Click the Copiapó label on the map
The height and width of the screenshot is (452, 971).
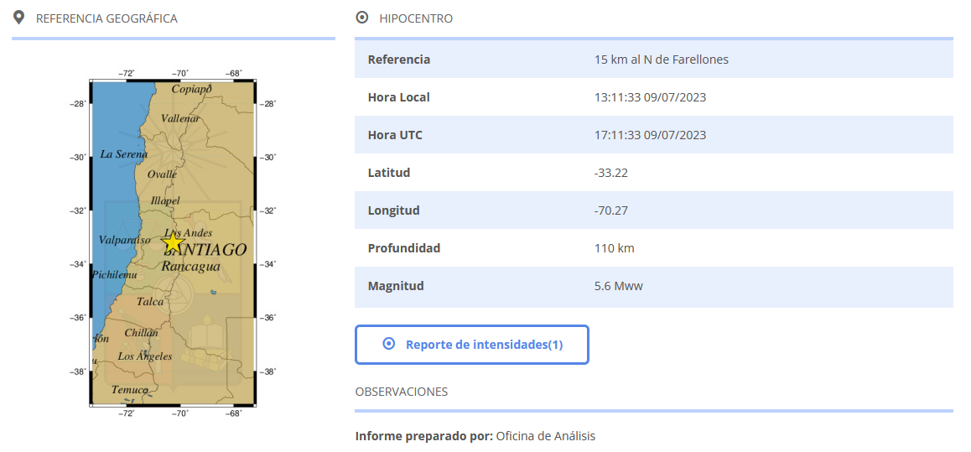191,89
